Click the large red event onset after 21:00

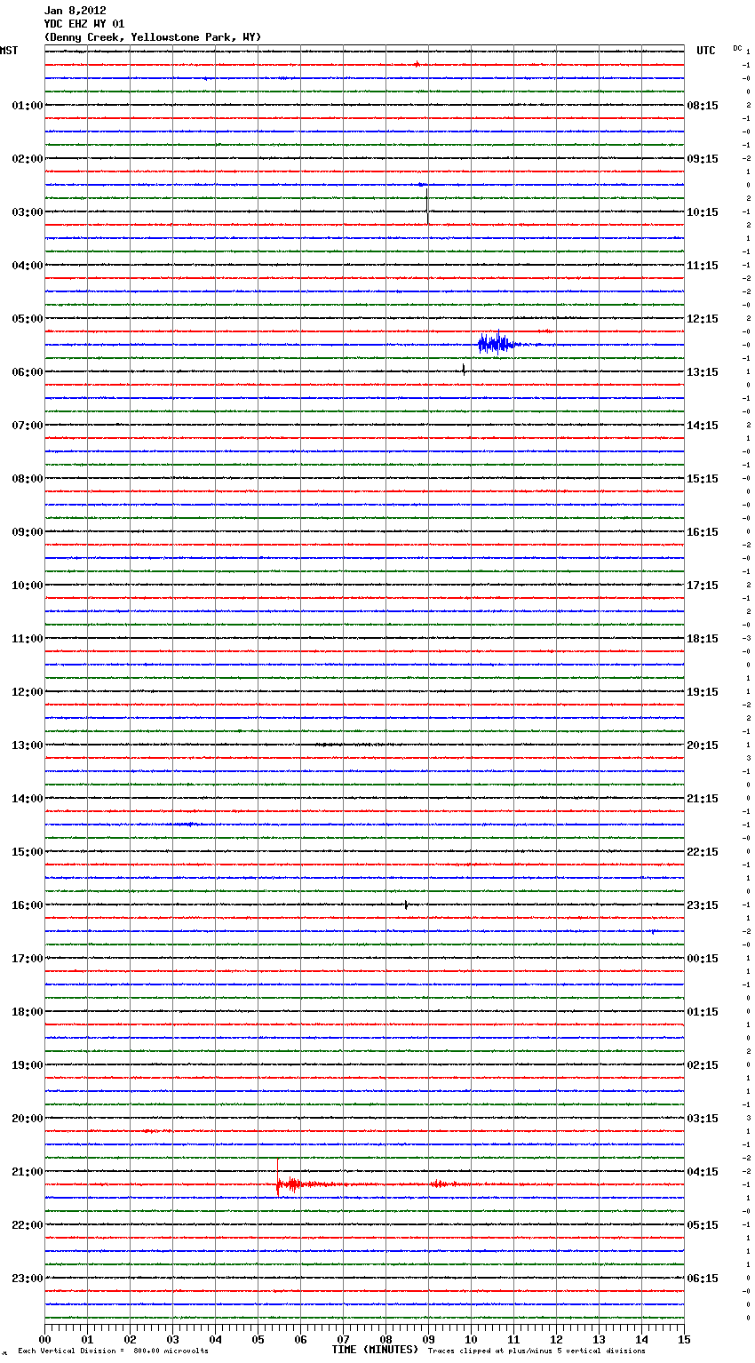tap(278, 1178)
